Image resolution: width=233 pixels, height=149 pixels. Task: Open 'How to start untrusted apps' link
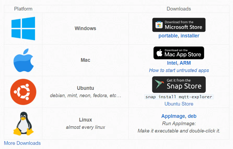coord(179,70)
